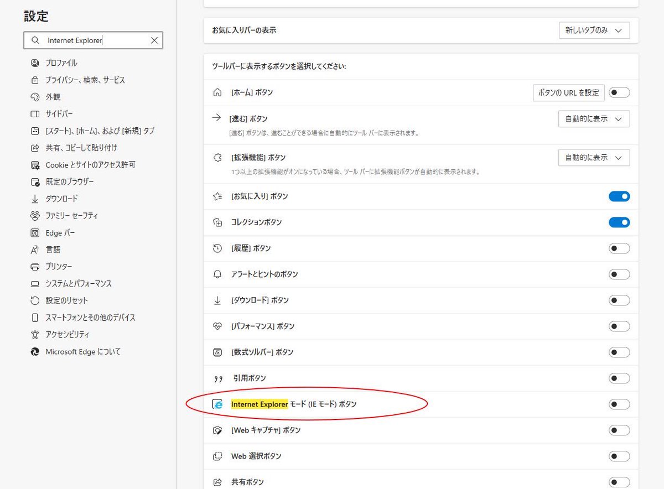Click the [数式ソルバー] ボタン label
This screenshot has height=489, width=664.
262,352
